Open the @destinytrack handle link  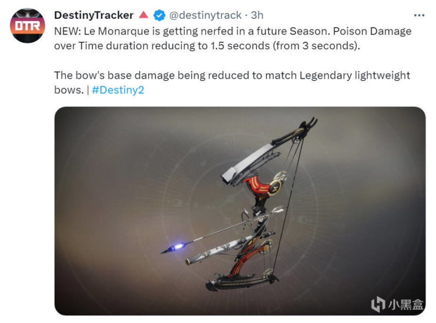click(x=205, y=15)
